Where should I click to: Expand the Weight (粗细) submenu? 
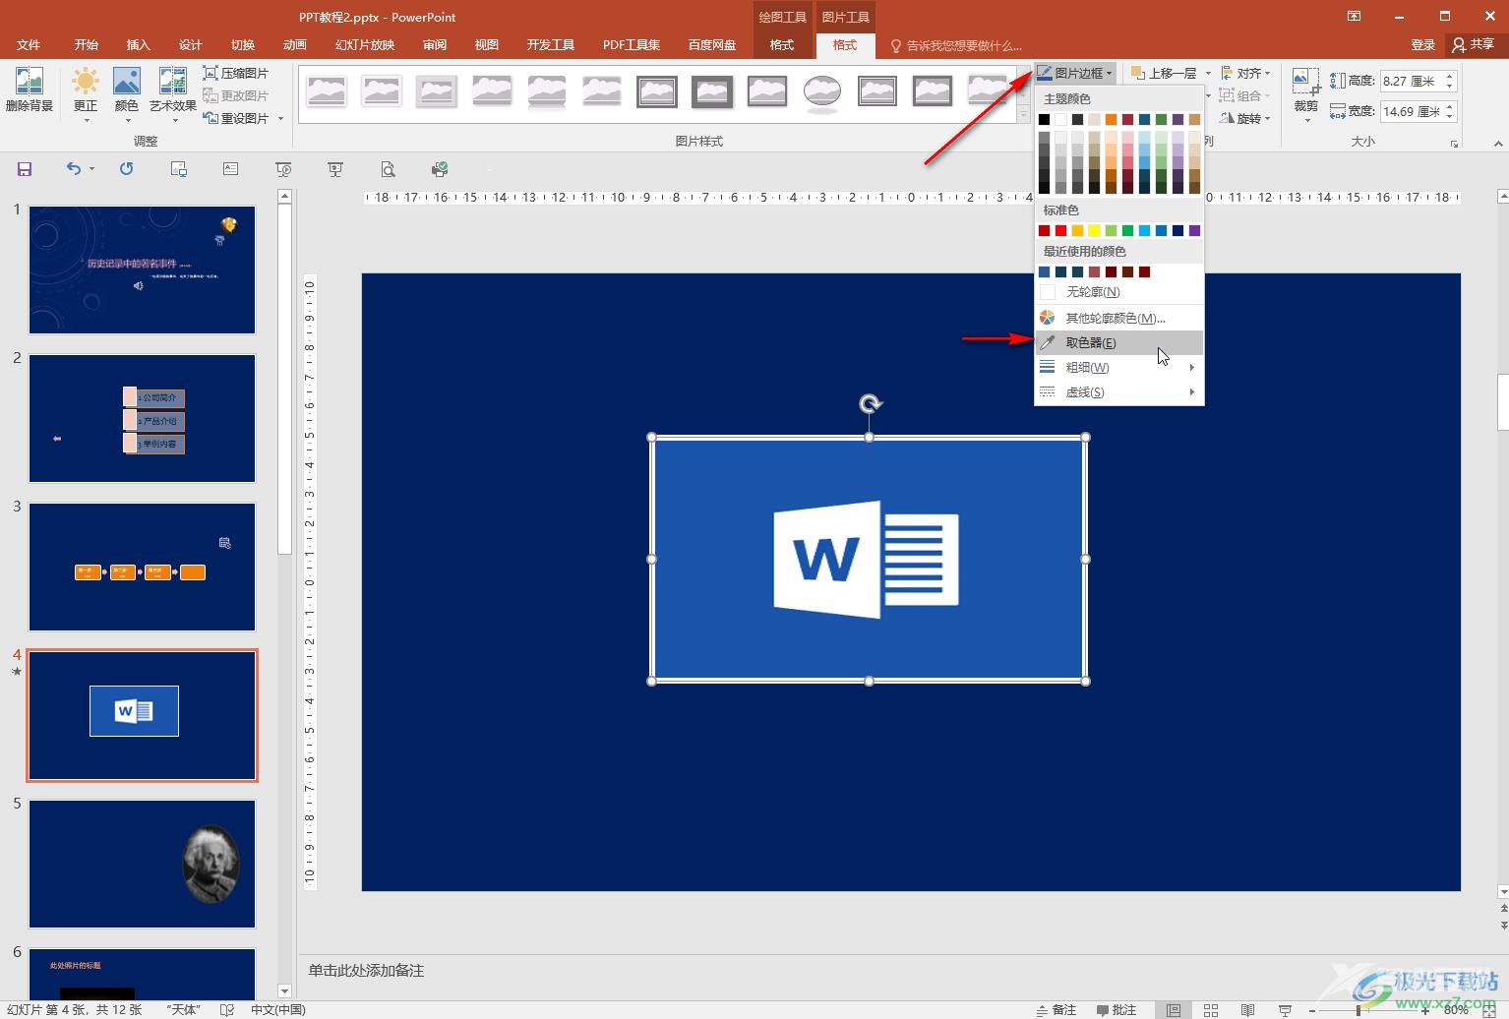[1119, 367]
